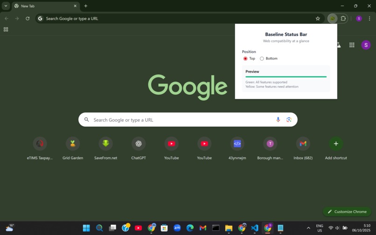Open the terminal taskbar icon
The height and width of the screenshot is (235, 376).
point(216,228)
